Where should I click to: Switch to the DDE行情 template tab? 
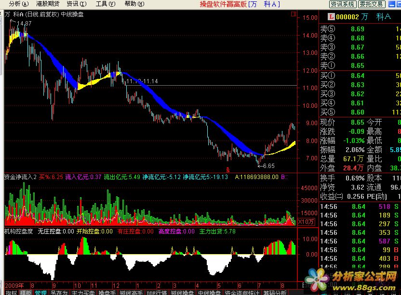(157, 293)
